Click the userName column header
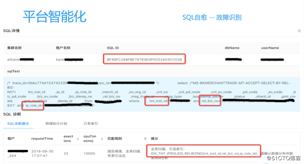Viewport: 304px width, 164px height. [270, 48]
